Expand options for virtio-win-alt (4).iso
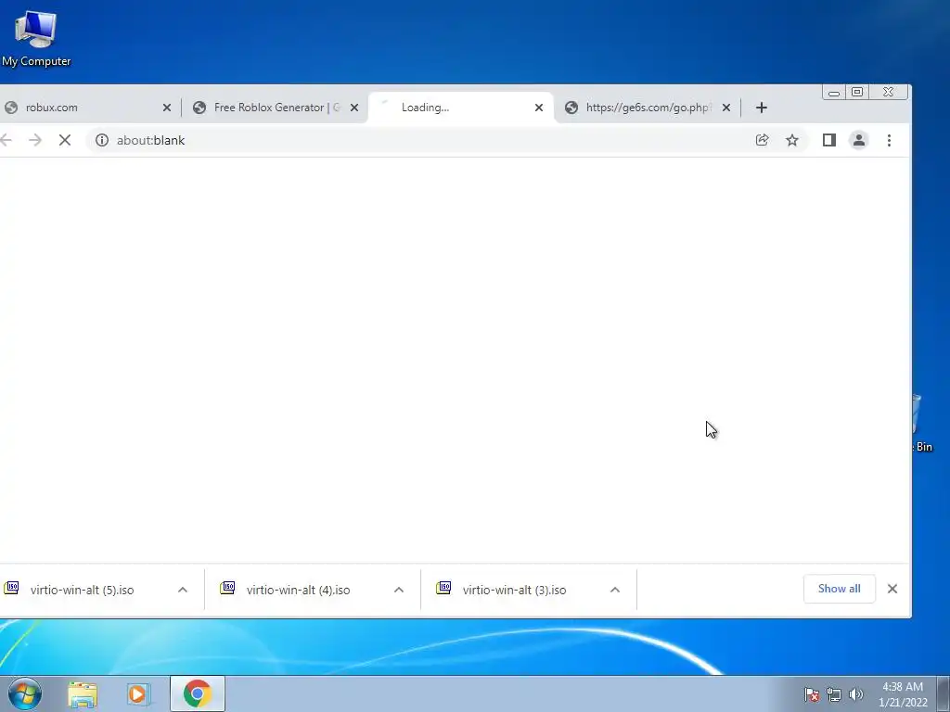 [399, 590]
